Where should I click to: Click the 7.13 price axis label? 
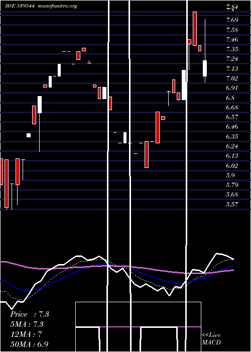tap(232, 69)
